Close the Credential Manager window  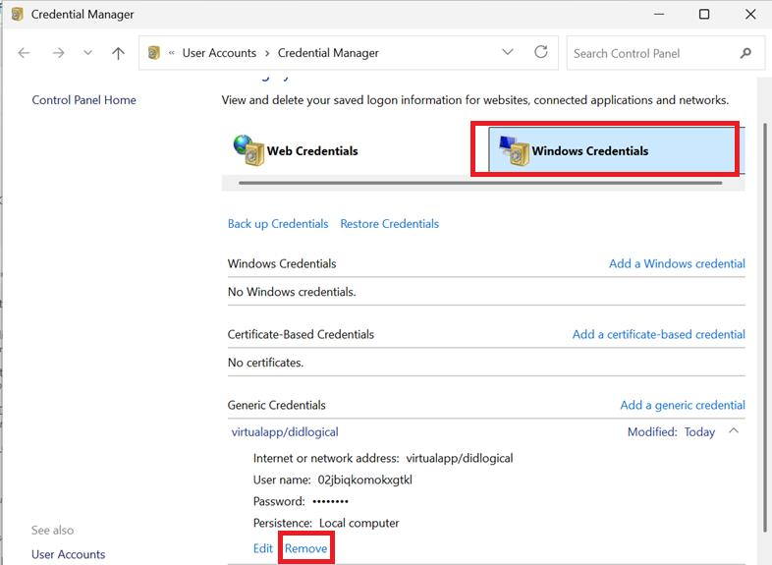[x=750, y=15]
